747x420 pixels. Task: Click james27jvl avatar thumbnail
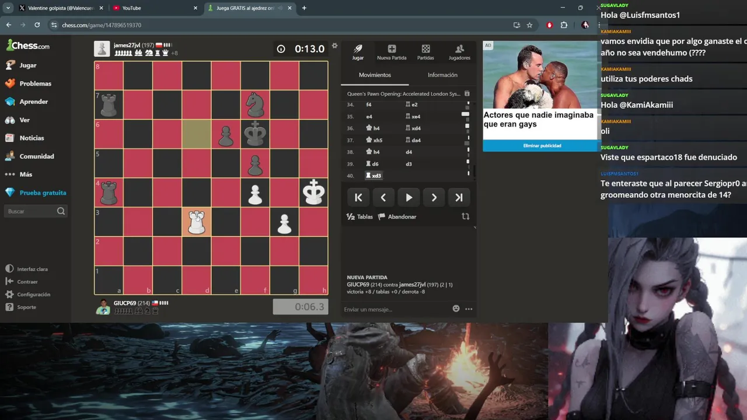pyautogui.click(x=102, y=49)
